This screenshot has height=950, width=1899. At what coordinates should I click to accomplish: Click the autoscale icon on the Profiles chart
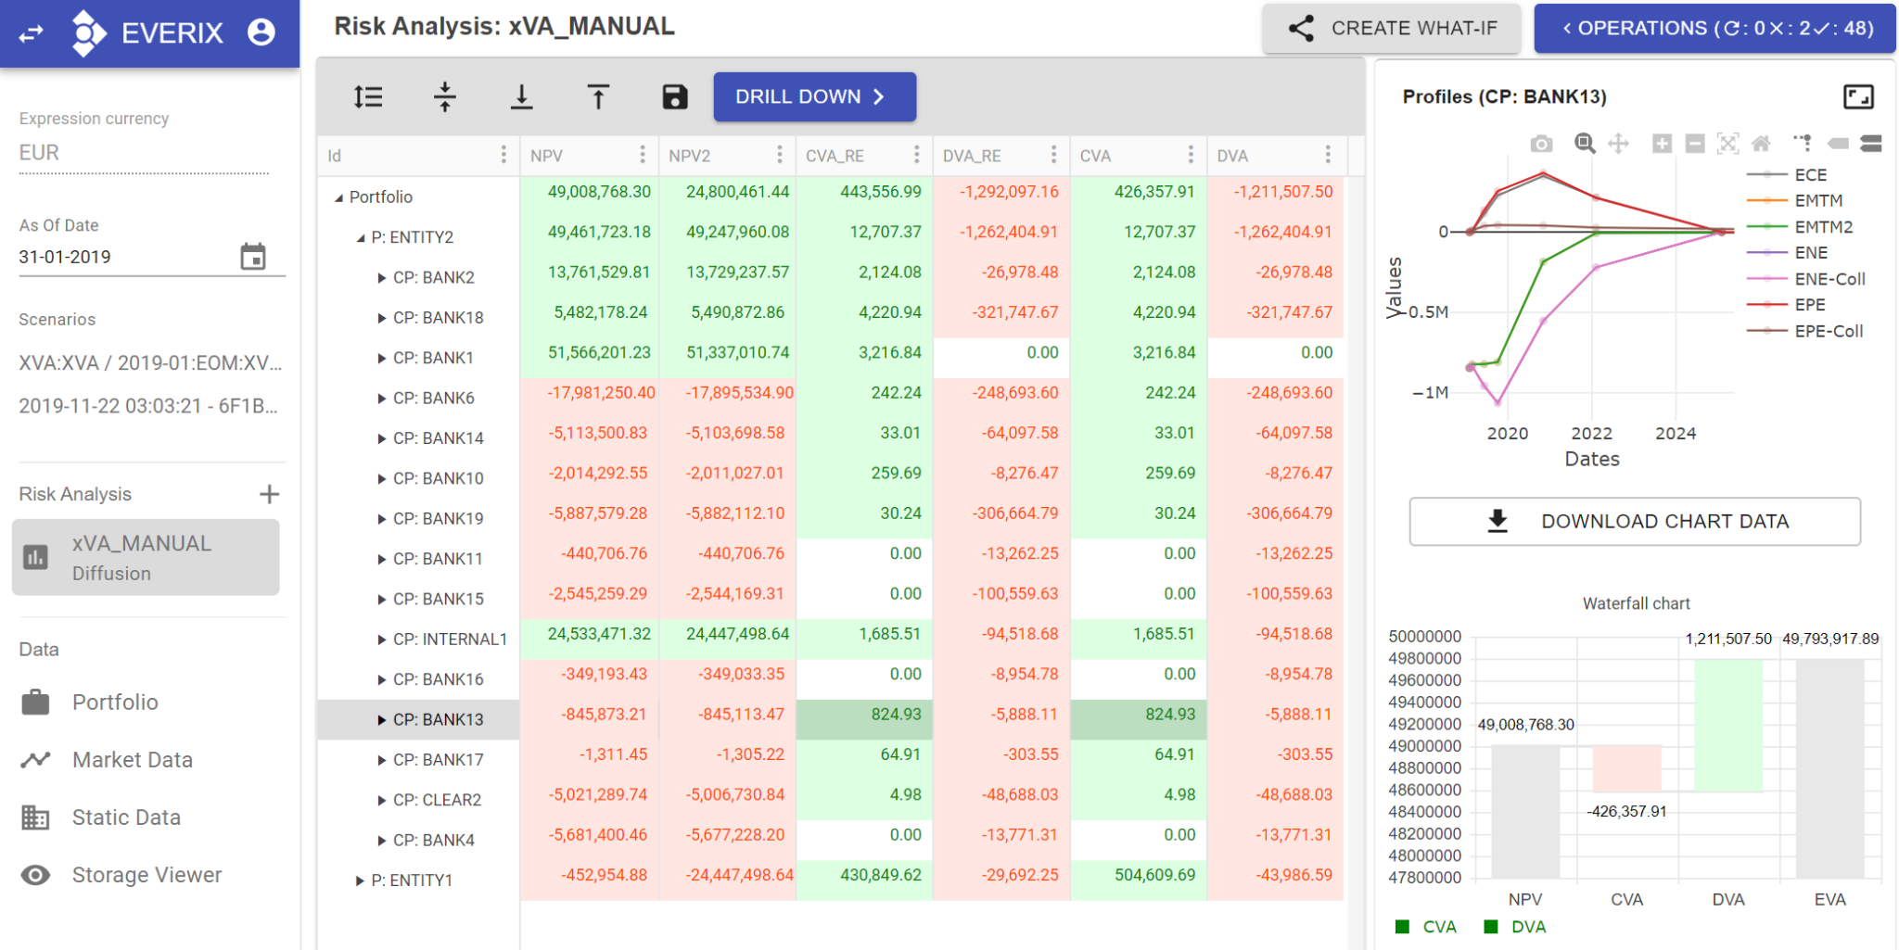pyautogui.click(x=1728, y=144)
